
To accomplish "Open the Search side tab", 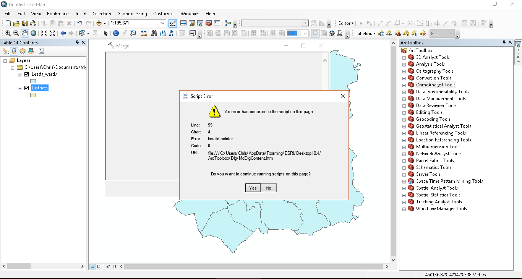I will [518, 52].
